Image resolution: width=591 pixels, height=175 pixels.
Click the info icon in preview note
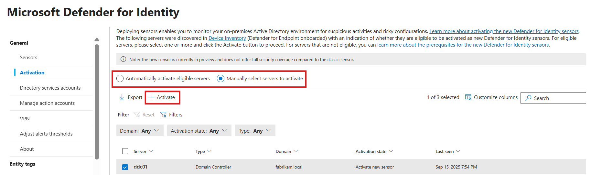(x=123, y=60)
